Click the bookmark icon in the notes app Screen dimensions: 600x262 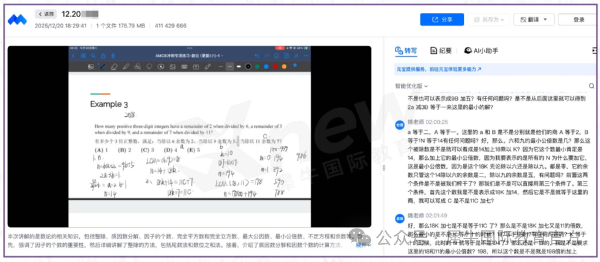click(277, 56)
